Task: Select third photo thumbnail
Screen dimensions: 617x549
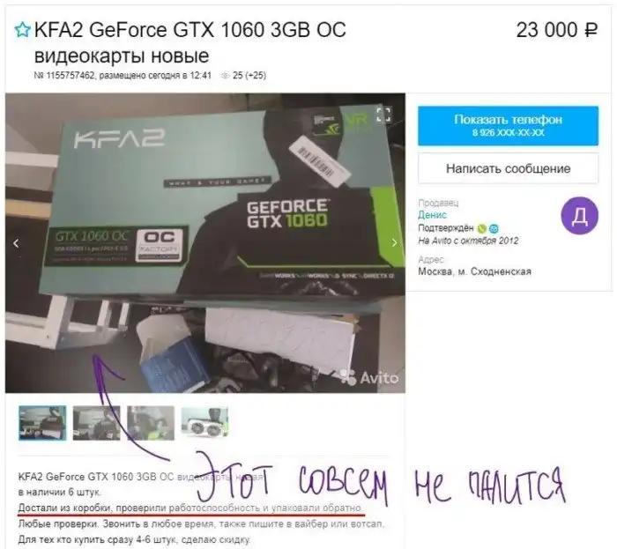Action: point(151,423)
